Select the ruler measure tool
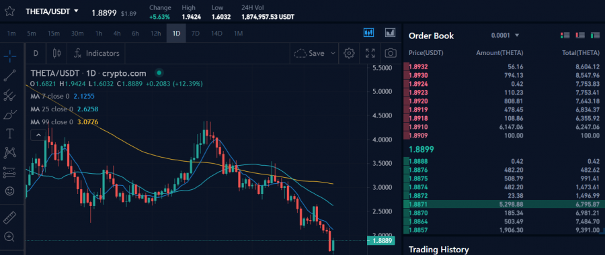This screenshot has height=255, width=605. pos(9,217)
